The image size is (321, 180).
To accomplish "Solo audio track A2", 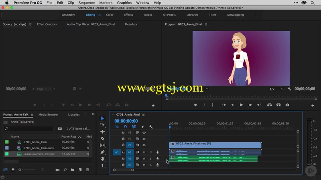I will 151,158.
